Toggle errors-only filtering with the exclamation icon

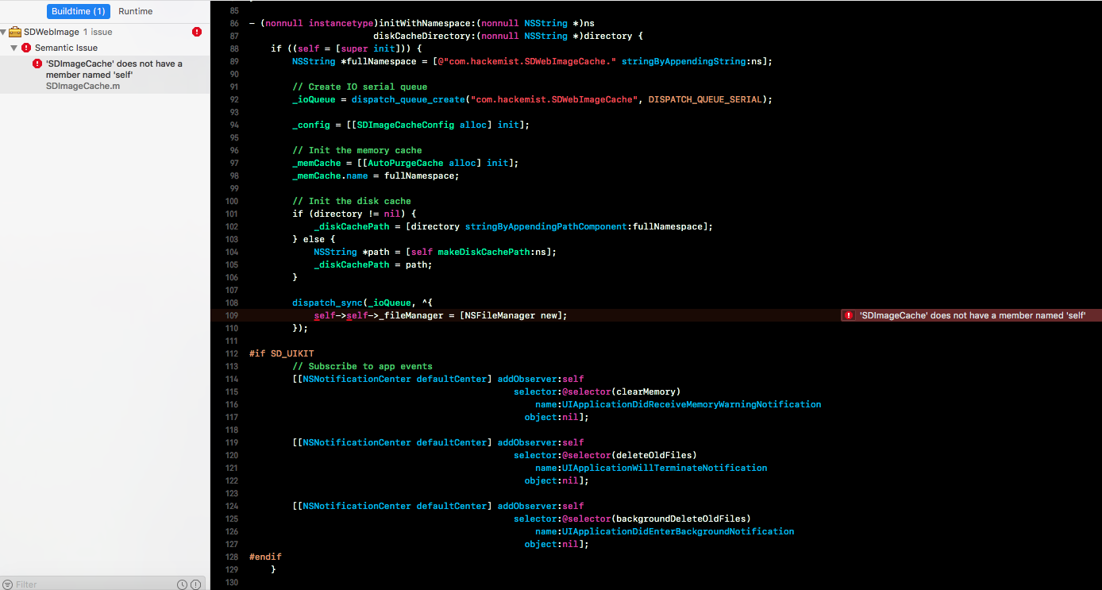point(195,584)
